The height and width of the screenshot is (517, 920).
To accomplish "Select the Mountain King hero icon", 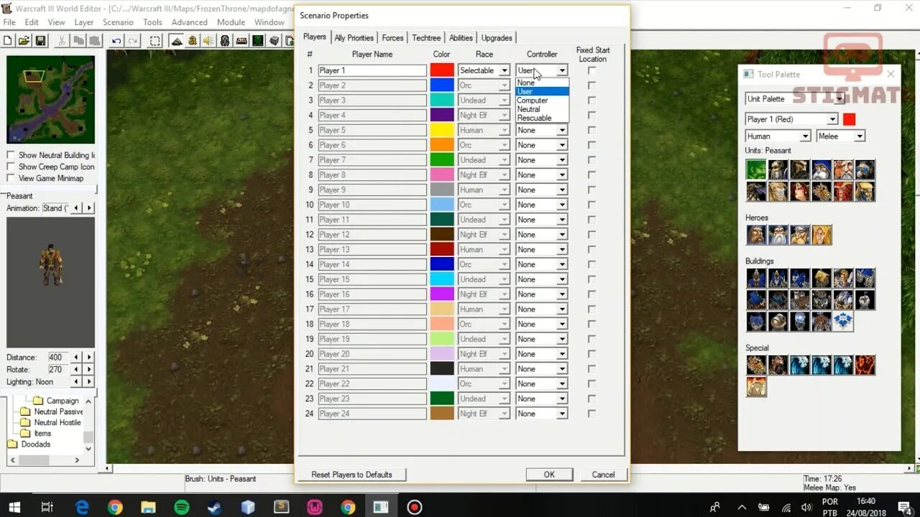I will pos(799,235).
